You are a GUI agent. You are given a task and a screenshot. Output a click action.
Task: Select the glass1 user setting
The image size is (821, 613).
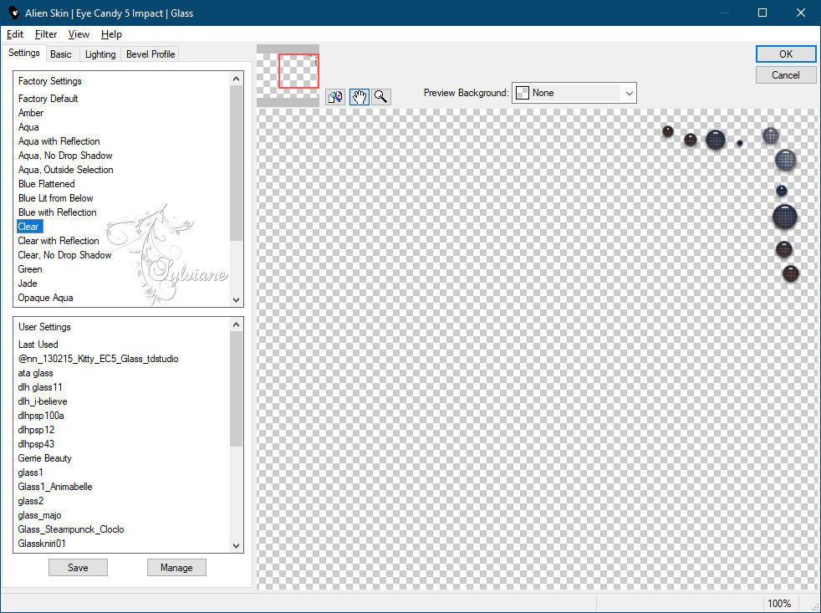30,472
